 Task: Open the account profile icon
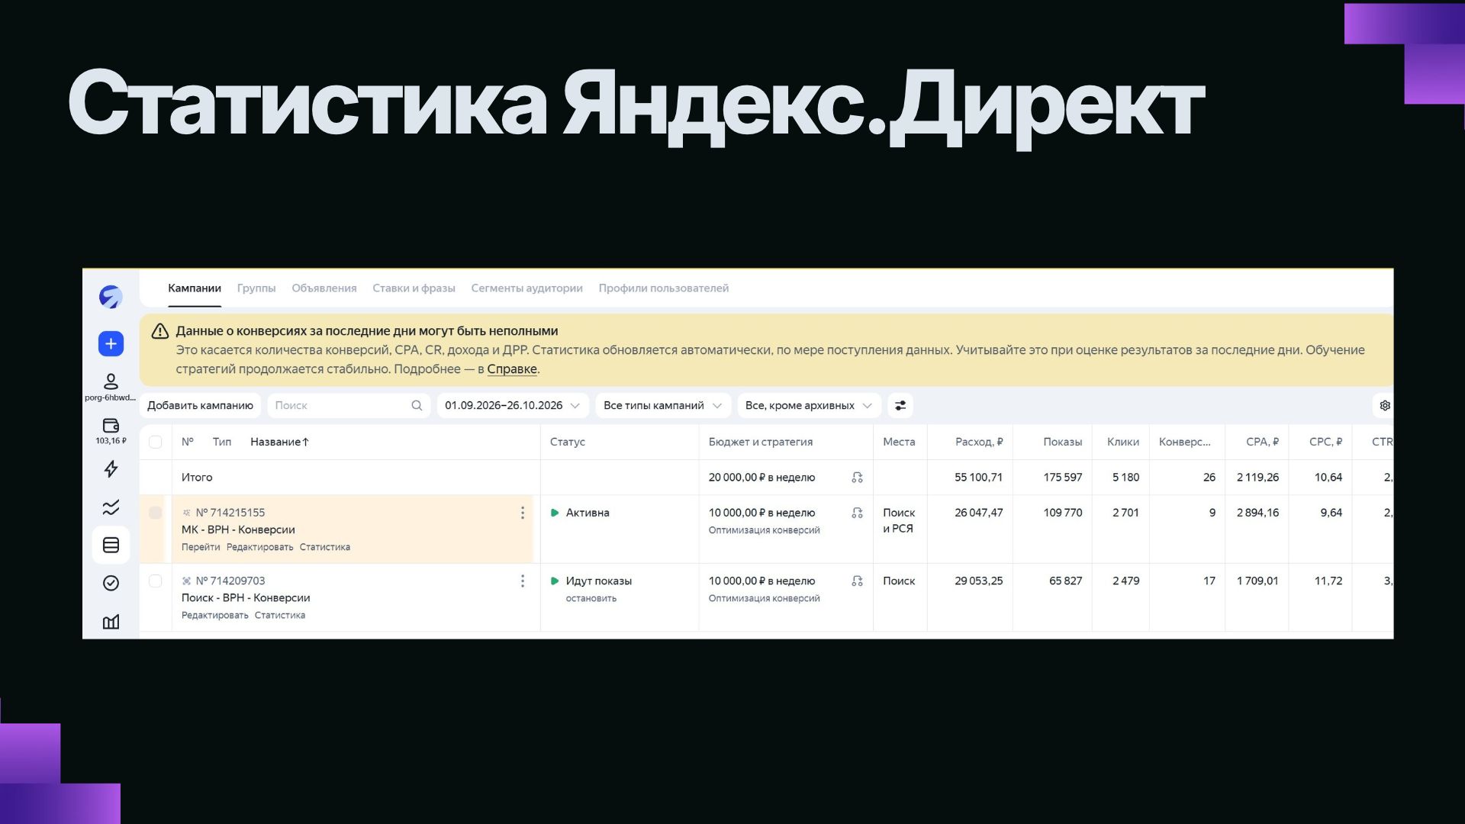(111, 381)
